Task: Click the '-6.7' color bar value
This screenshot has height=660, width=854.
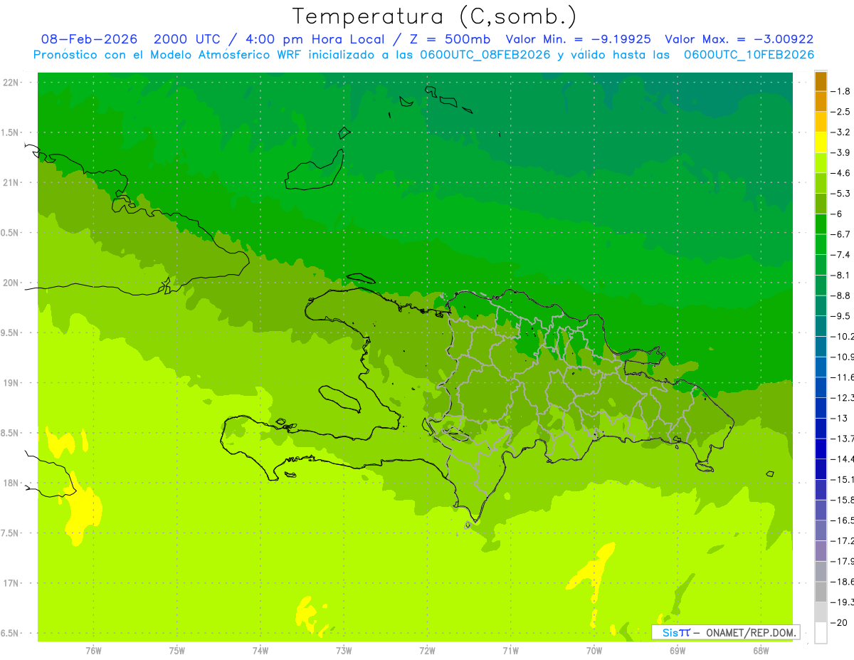Action: click(842, 234)
